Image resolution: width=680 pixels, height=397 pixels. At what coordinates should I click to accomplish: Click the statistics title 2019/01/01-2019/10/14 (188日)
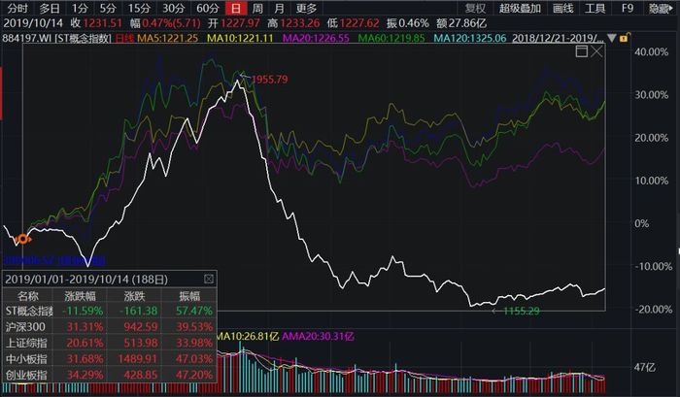[86, 280]
